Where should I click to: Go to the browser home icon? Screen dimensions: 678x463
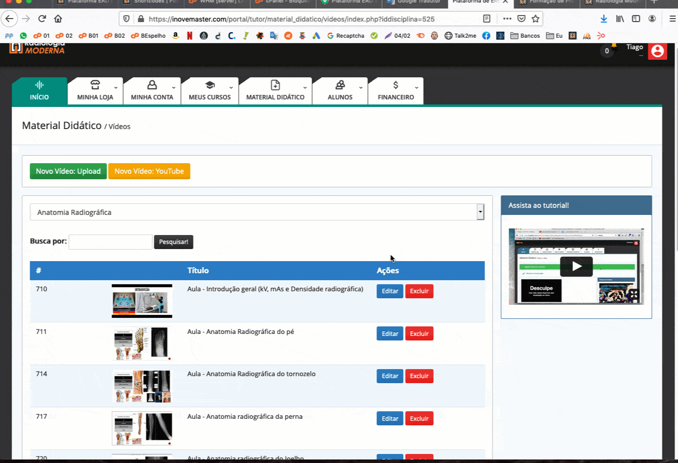(58, 19)
